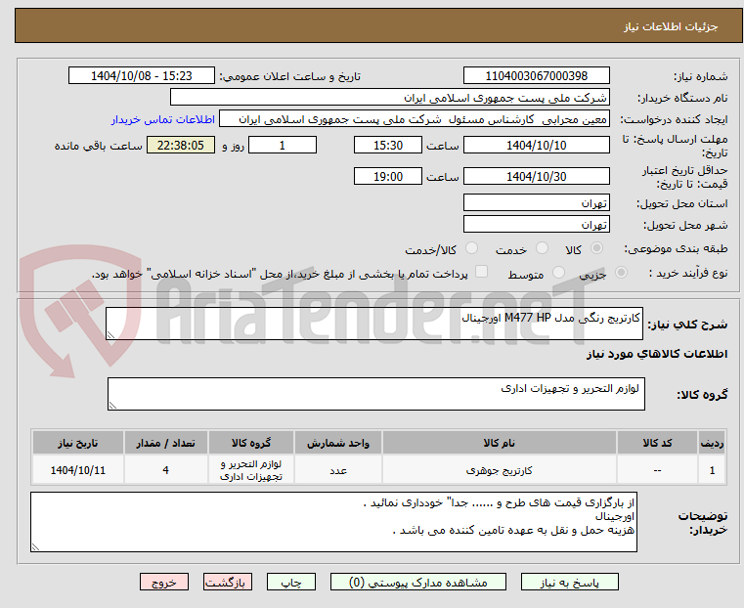Select the 'جزیی' purchase type radio
Viewport: 744px width, 608px height.
[x=621, y=272]
